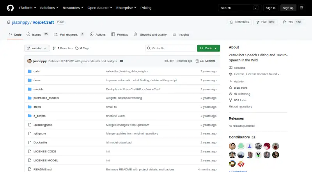The width and height of the screenshot is (312, 172).
Task: Expand the Platform menu
Action: pos(27,8)
